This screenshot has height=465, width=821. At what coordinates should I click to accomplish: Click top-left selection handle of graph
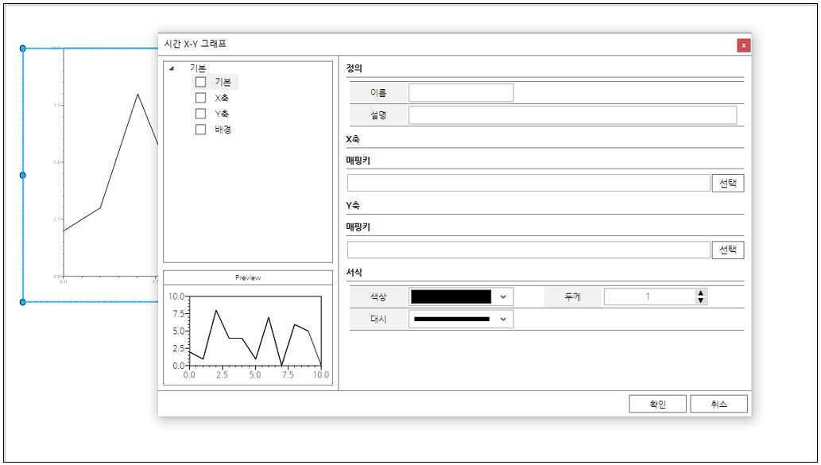[22, 48]
